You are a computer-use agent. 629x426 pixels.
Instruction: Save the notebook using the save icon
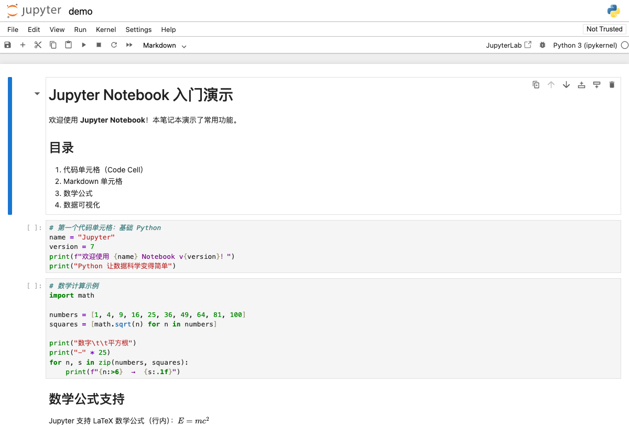(7, 45)
